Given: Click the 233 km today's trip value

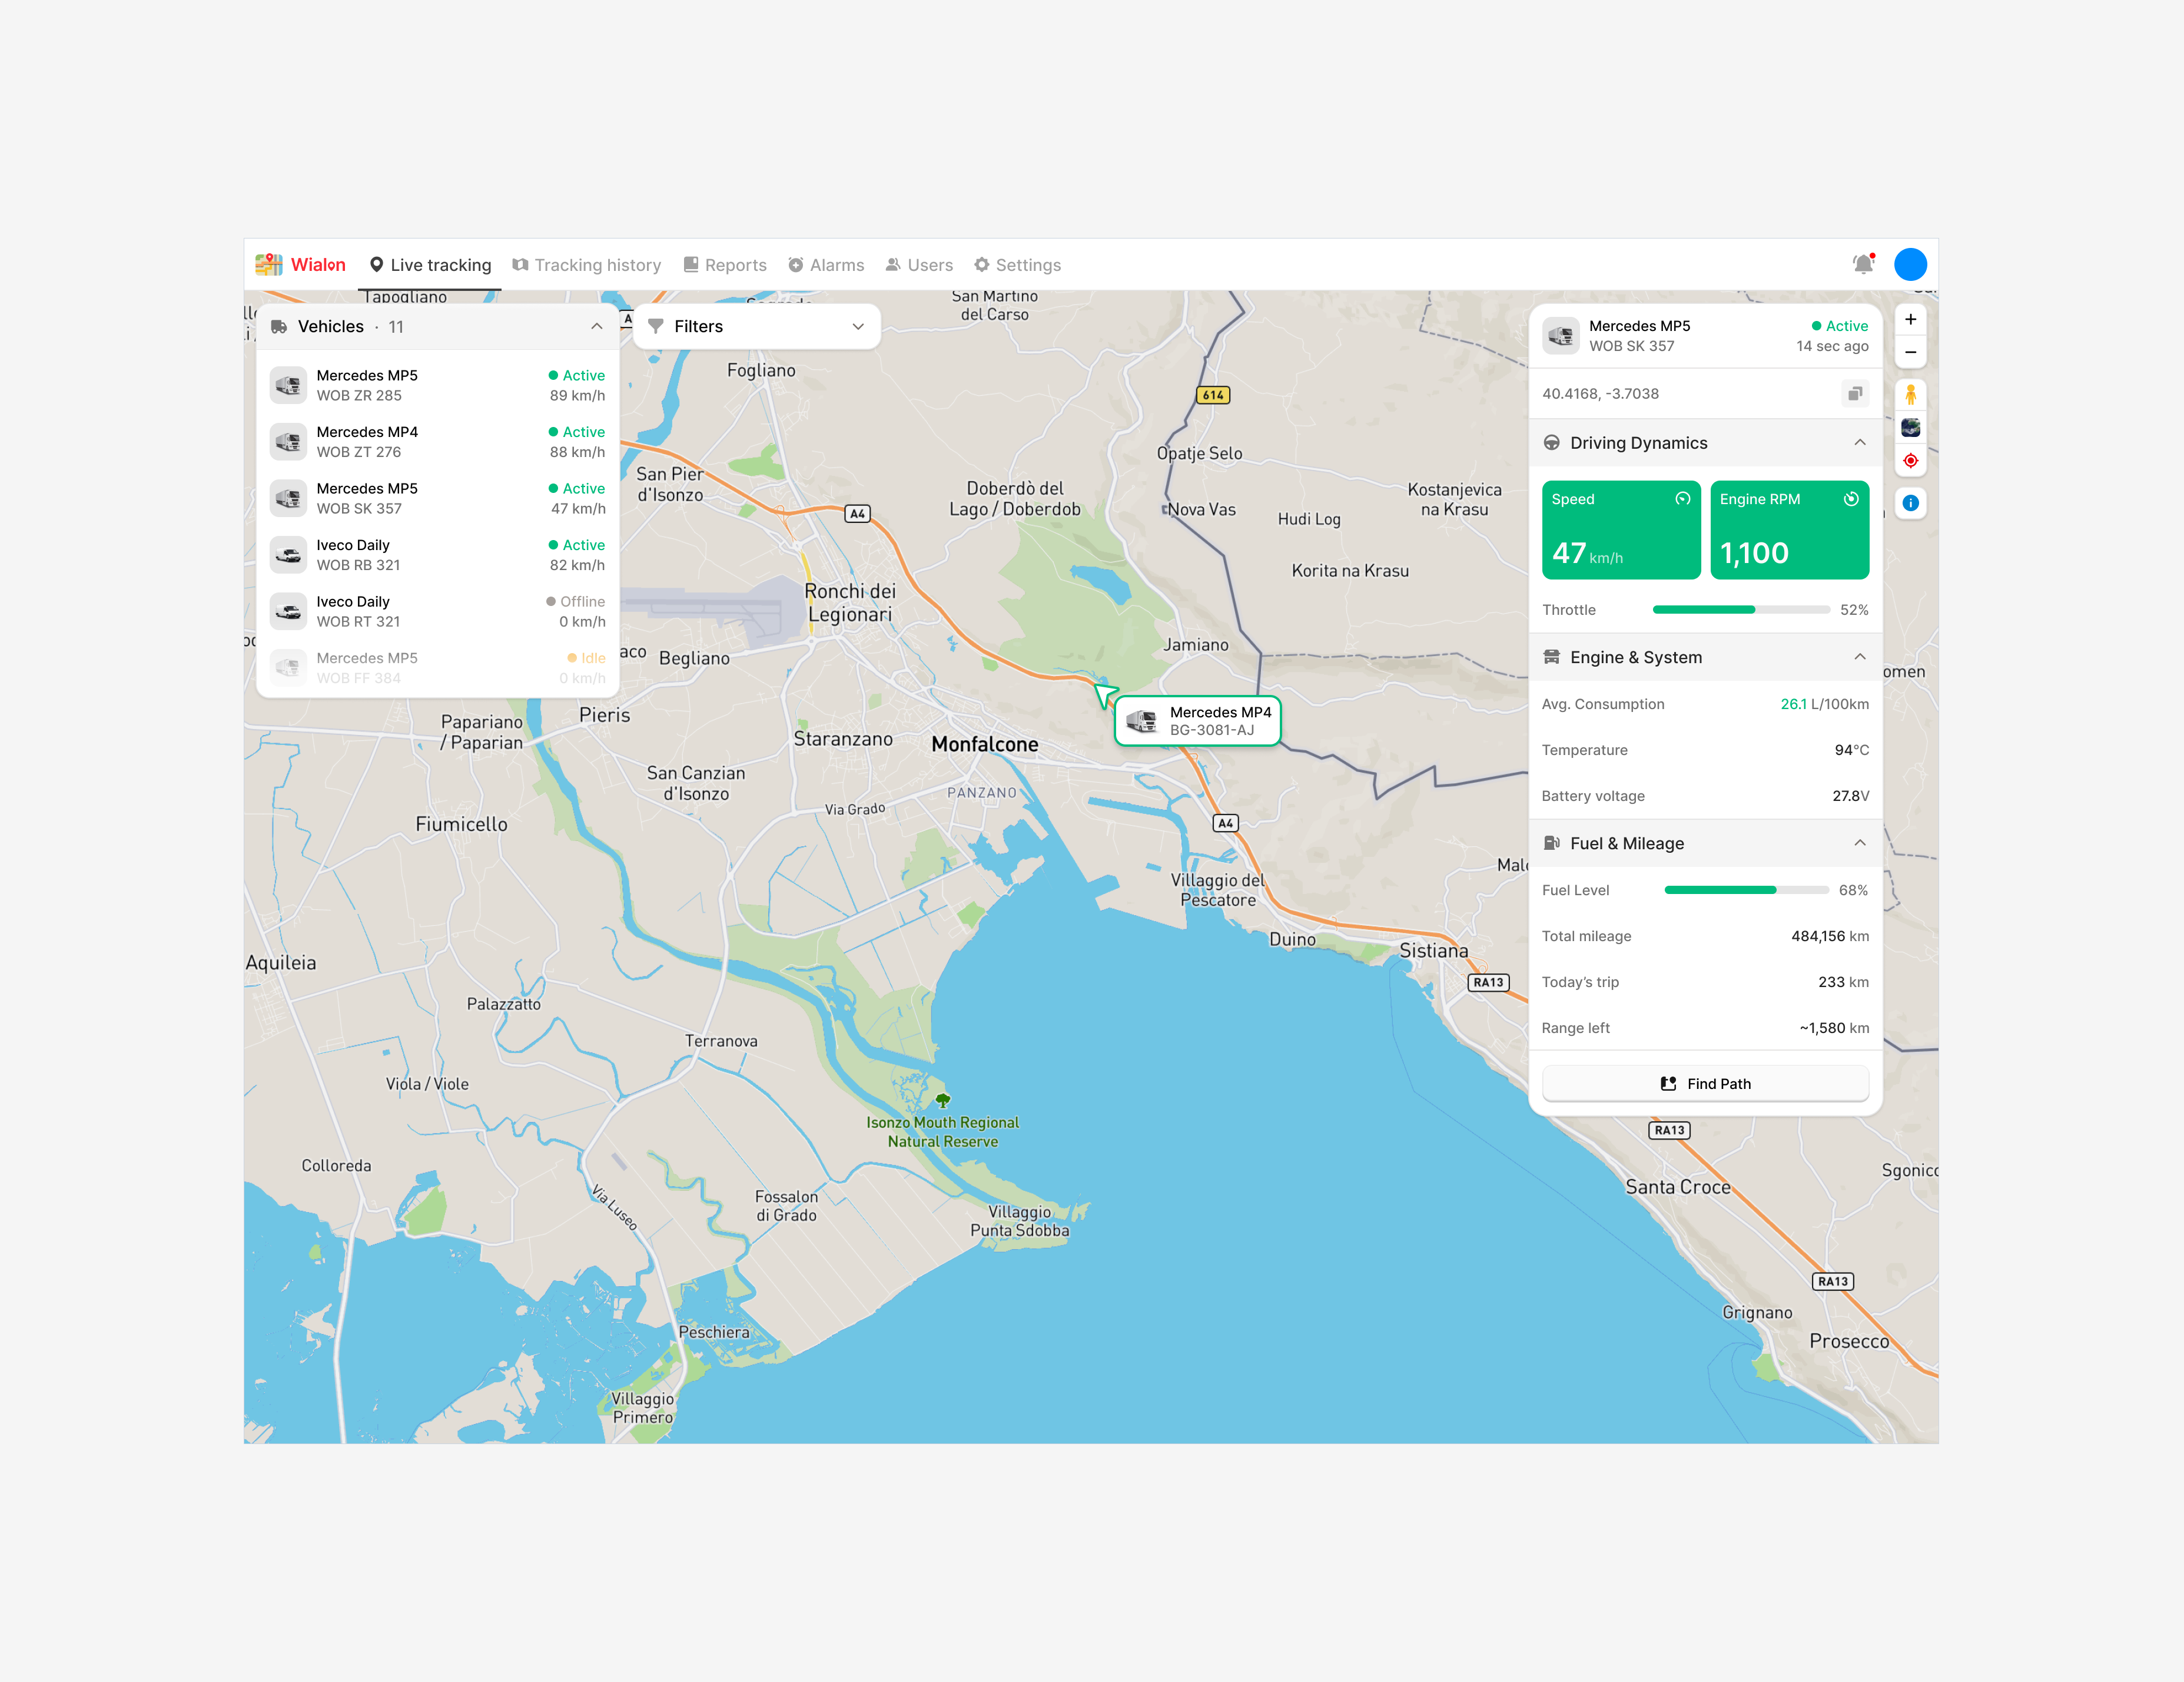Looking at the screenshot, I should pos(1843,982).
